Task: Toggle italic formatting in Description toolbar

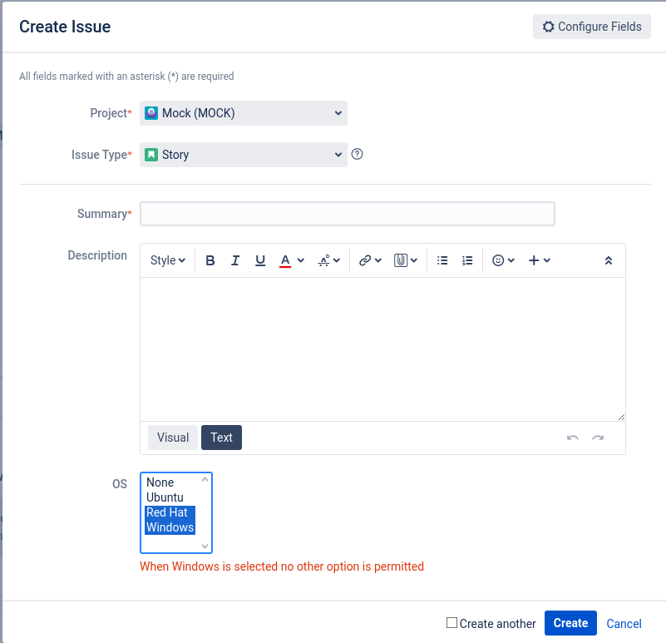Action: (x=234, y=260)
